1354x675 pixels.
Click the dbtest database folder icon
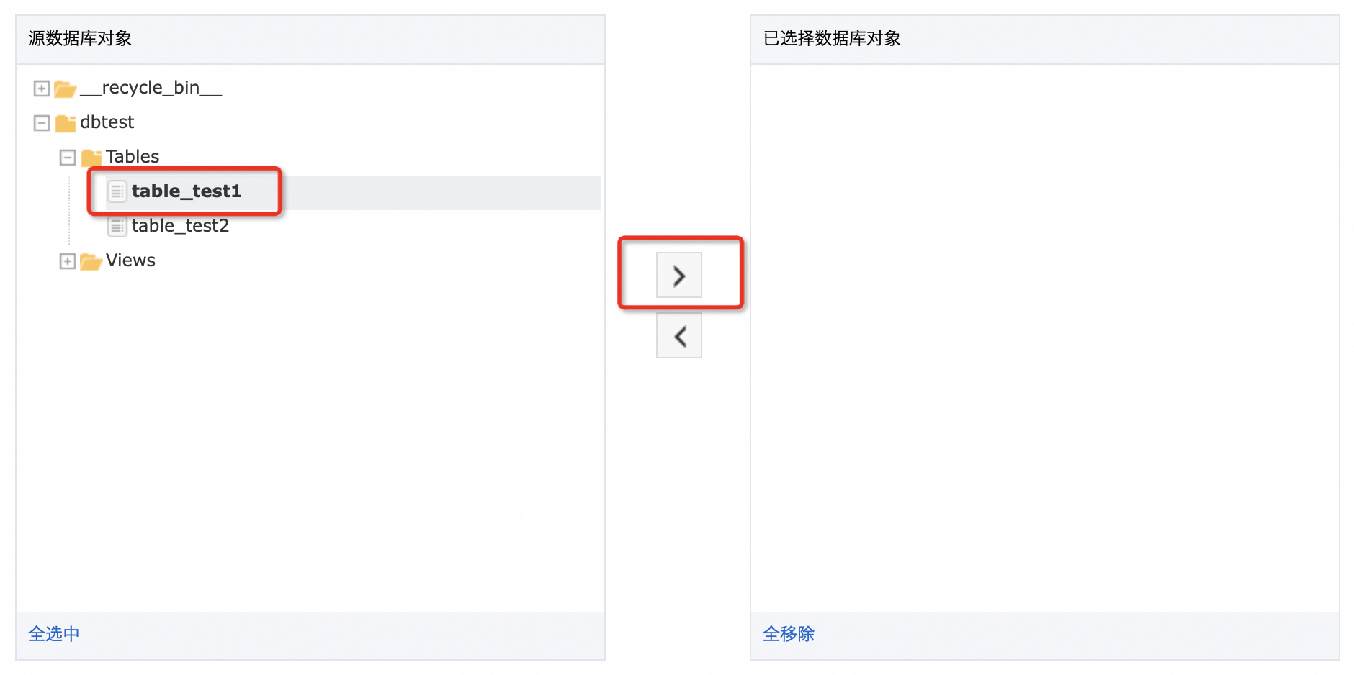[x=66, y=123]
